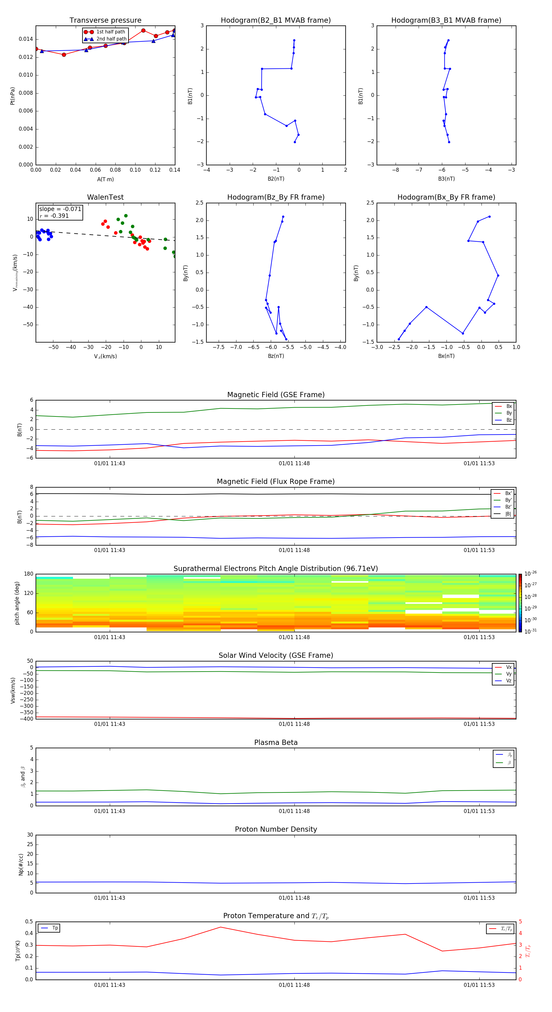Click the "Magnetic Field (GSE Frame)" title
This screenshot has height=1012, width=552.
(276, 395)
